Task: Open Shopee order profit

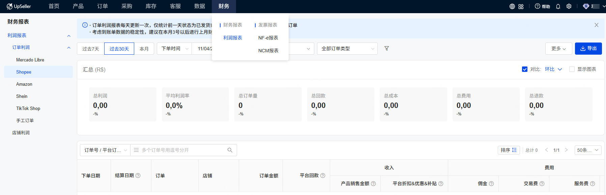Action: pyautogui.click(x=38, y=72)
